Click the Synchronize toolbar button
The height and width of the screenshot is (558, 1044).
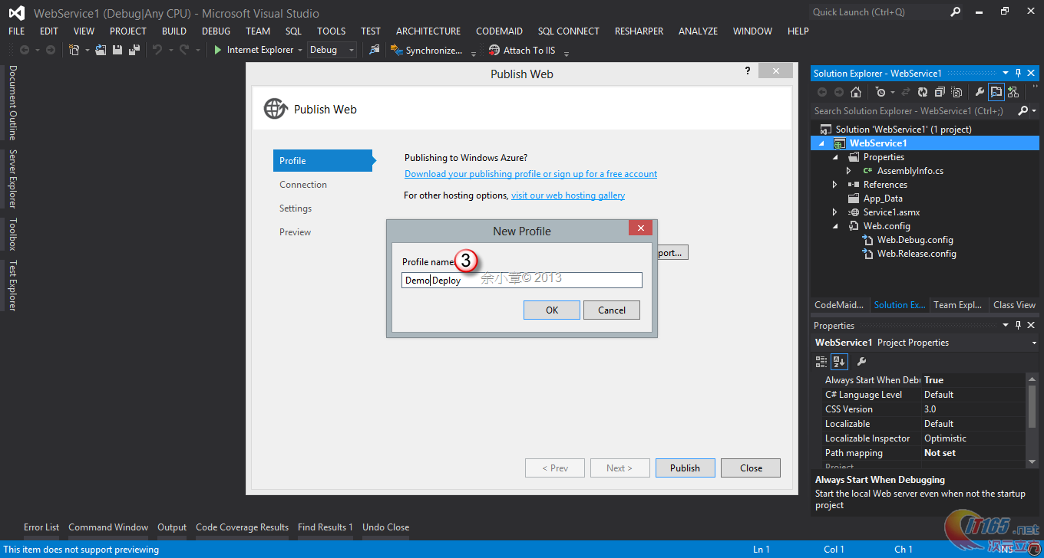(x=427, y=50)
